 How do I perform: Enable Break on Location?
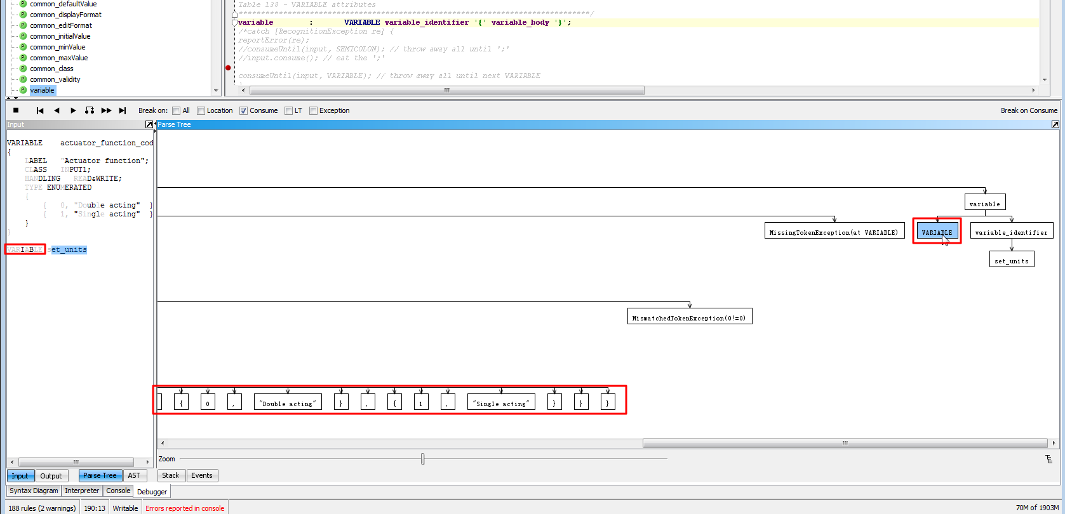pos(201,110)
